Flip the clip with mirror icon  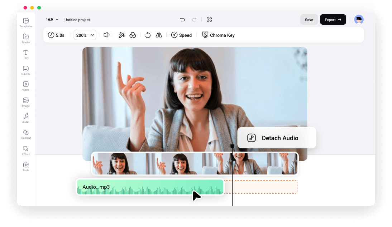click(159, 35)
